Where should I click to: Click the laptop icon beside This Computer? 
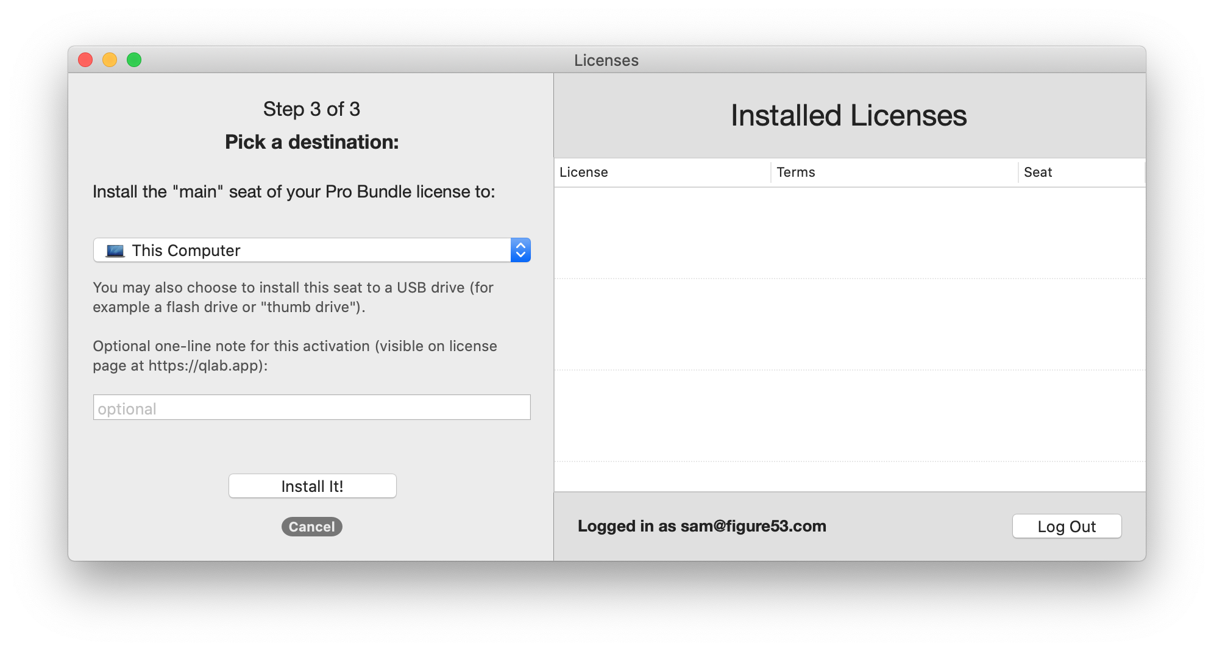115,251
